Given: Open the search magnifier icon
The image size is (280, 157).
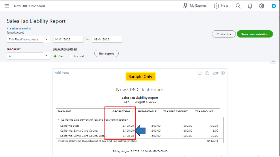Looking at the screenshot, I should [238, 6].
